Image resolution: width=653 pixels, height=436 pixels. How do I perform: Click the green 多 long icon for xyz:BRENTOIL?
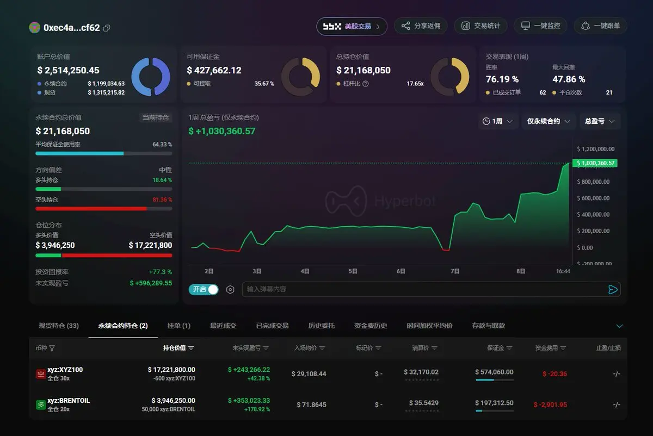click(40, 405)
